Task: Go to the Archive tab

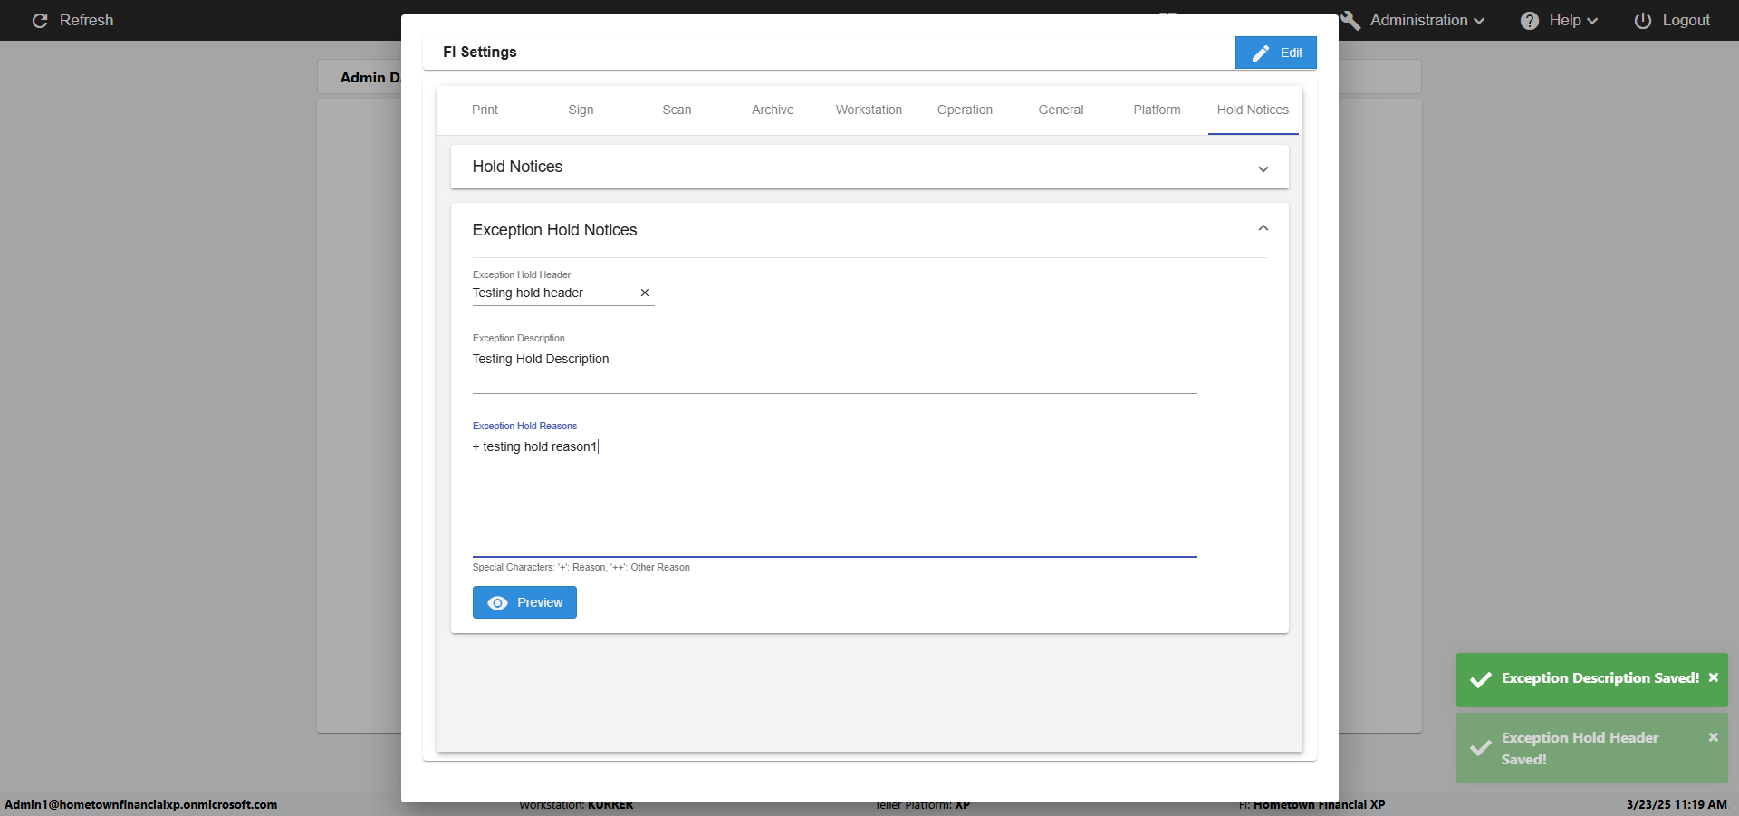Action: [x=773, y=110]
